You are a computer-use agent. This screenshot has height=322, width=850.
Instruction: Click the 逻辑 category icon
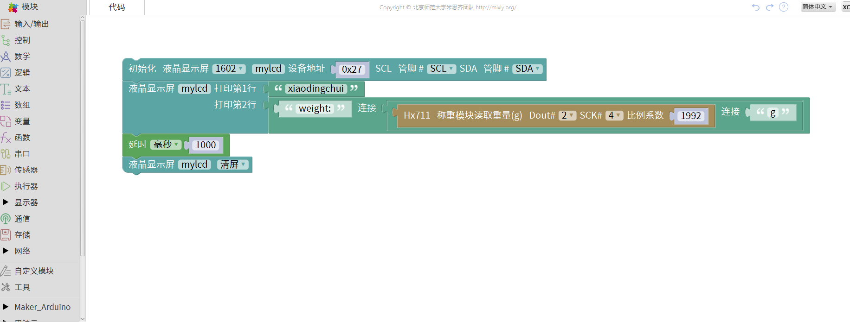[x=6, y=73]
